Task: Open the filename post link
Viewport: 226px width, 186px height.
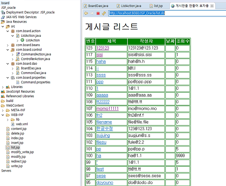Action: click(x=104, y=122)
